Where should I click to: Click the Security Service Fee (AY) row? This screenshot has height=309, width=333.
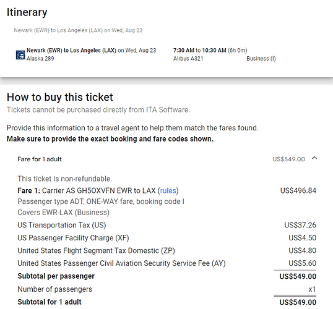(166, 263)
